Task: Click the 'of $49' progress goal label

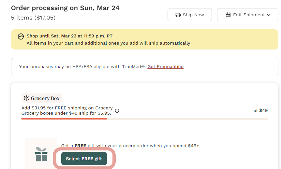Action: 260,110
